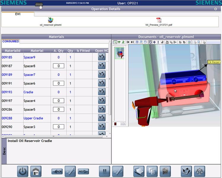The image size is (222, 178).
Task: Select the 3D snapshot thumbnail in viewer sidebar
Action: pyautogui.click(x=120, y=53)
